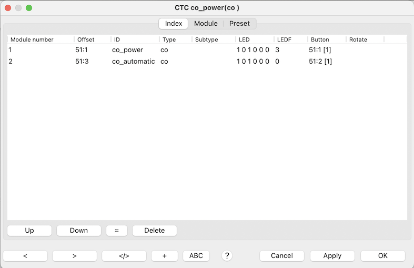This screenshot has width=414, height=268.
Task: Click the ABC button
Action: (196, 256)
